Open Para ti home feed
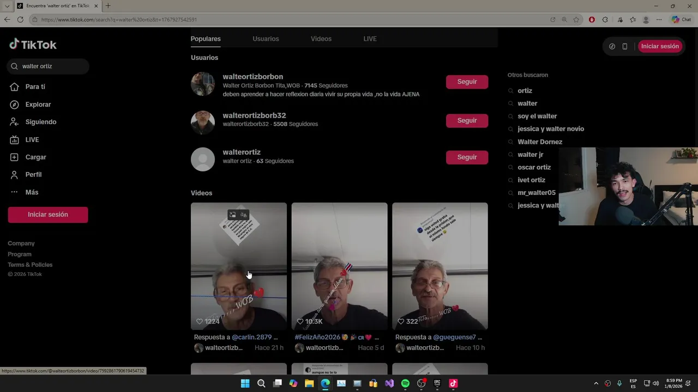 click(x=35, y=87)
